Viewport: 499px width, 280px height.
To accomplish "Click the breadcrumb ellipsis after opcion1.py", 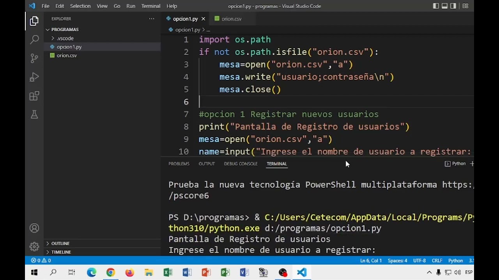I will [x=208, y=30].
